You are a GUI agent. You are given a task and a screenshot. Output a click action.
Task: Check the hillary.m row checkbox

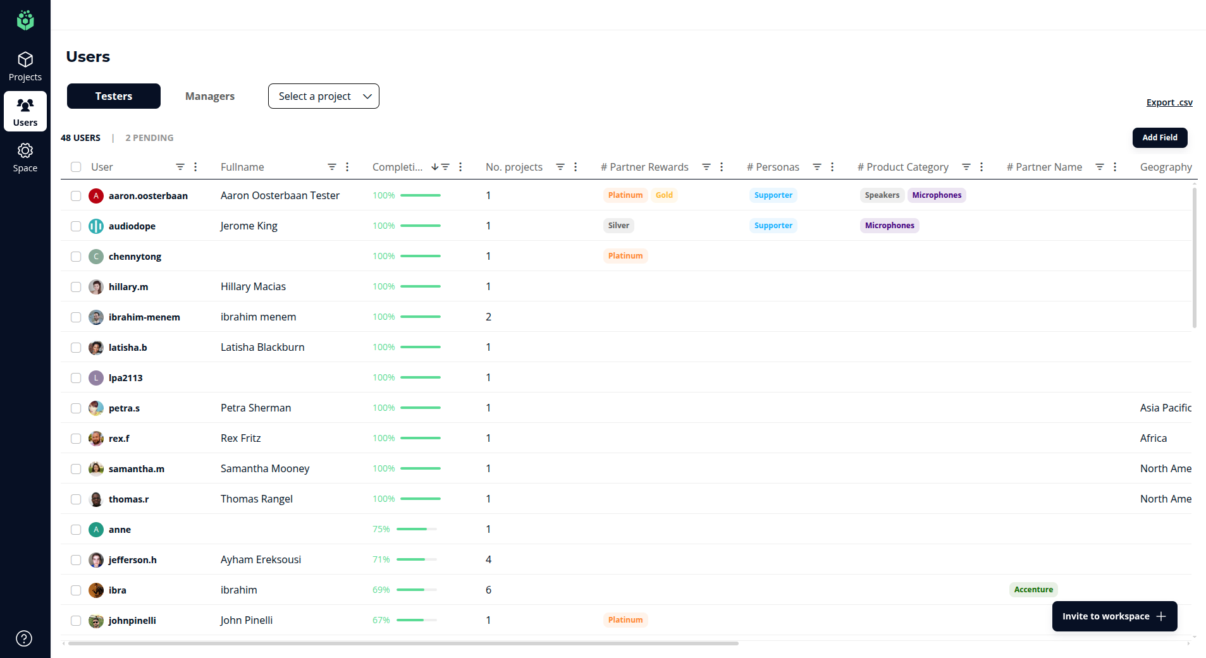(x=76, y=287)
